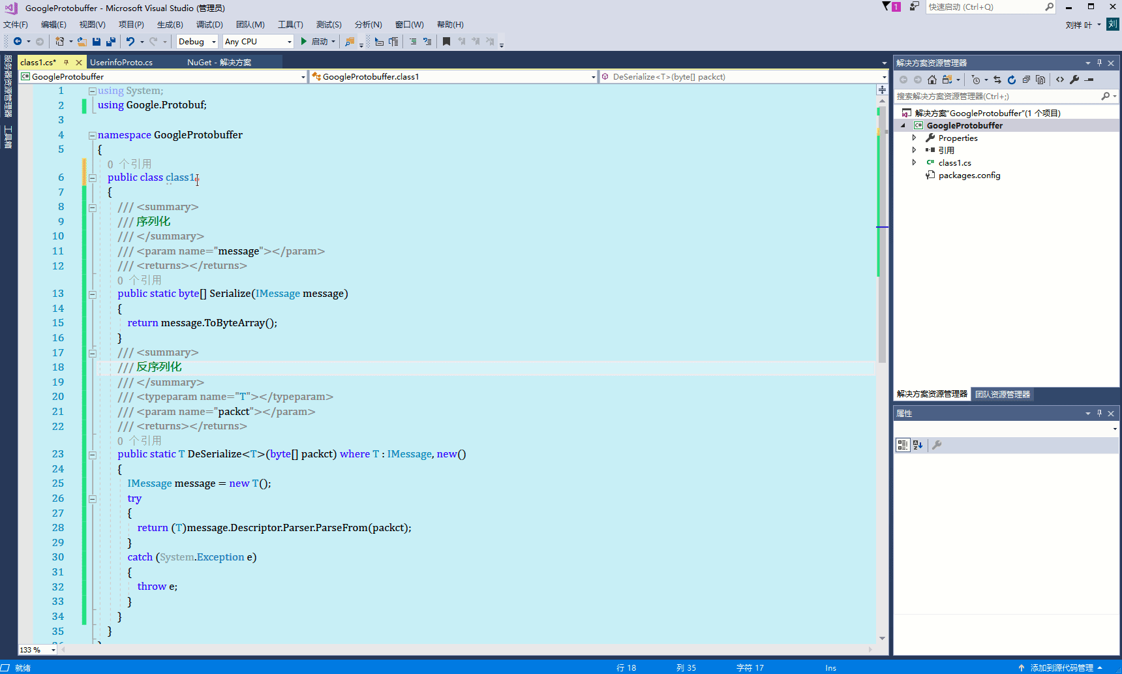This screenshot has width=1122, height=674.
Task: Collapse the Serialize method outlining on line 13
Action: [92, 294]
